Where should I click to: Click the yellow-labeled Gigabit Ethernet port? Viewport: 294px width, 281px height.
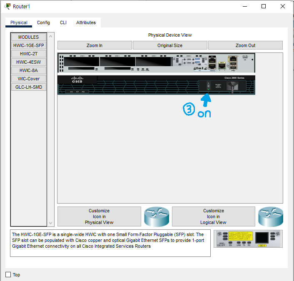coord(222,66)
